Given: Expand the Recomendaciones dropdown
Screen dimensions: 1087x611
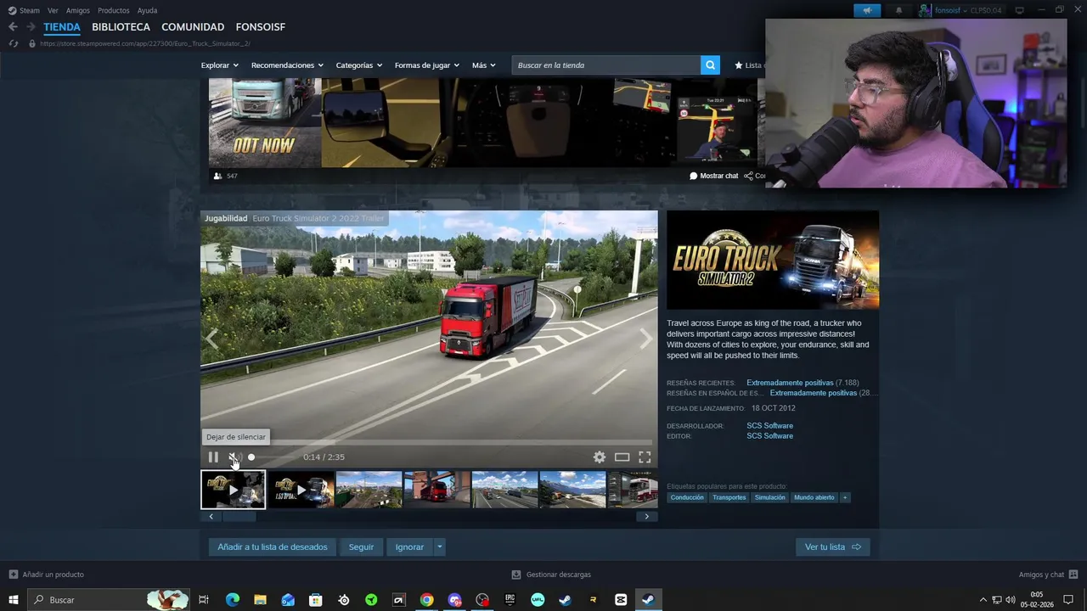Looking at the screenshot, I should click(287, 65).
